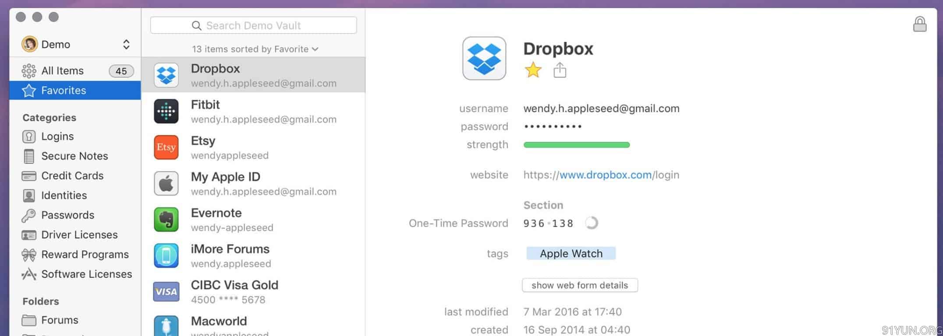Image resolution: width=943 pixels, height=336 pixels.
Task: Open the Secure Notes category
Action: tap(75, 156)
